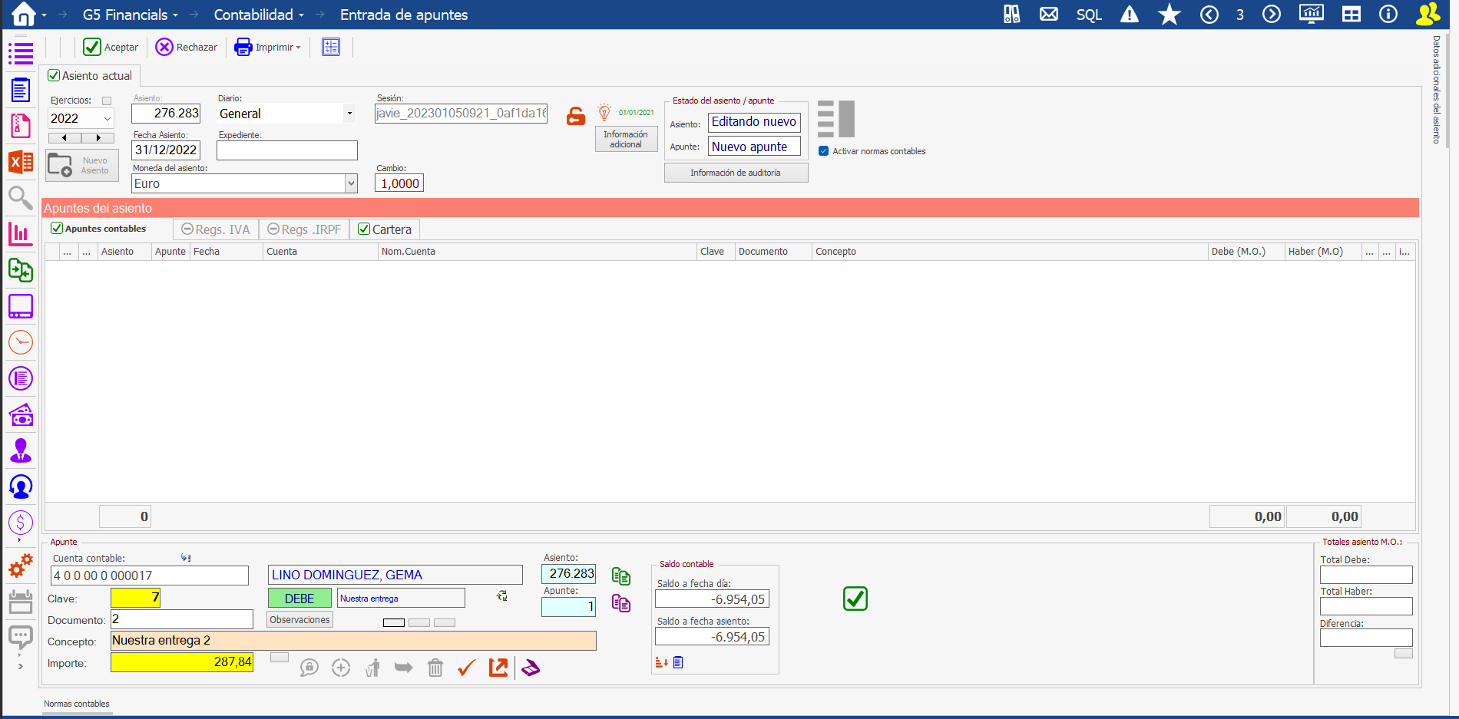Open the mail envelope icon
The image size is (1459, 719).
click(1048, 15)
